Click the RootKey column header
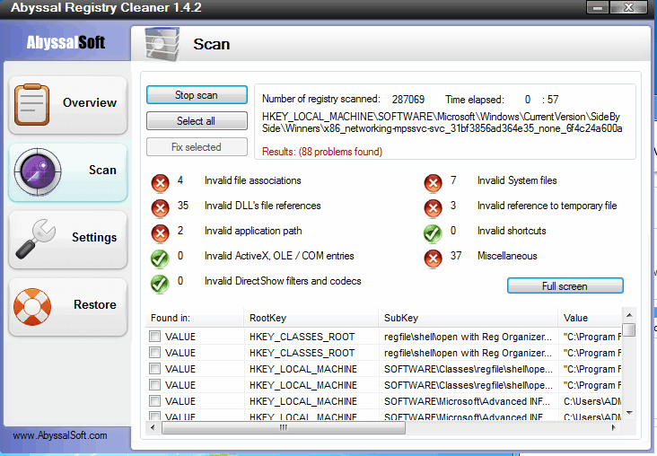The height and width of the screenshot is (456, 657). pos(311,318)
